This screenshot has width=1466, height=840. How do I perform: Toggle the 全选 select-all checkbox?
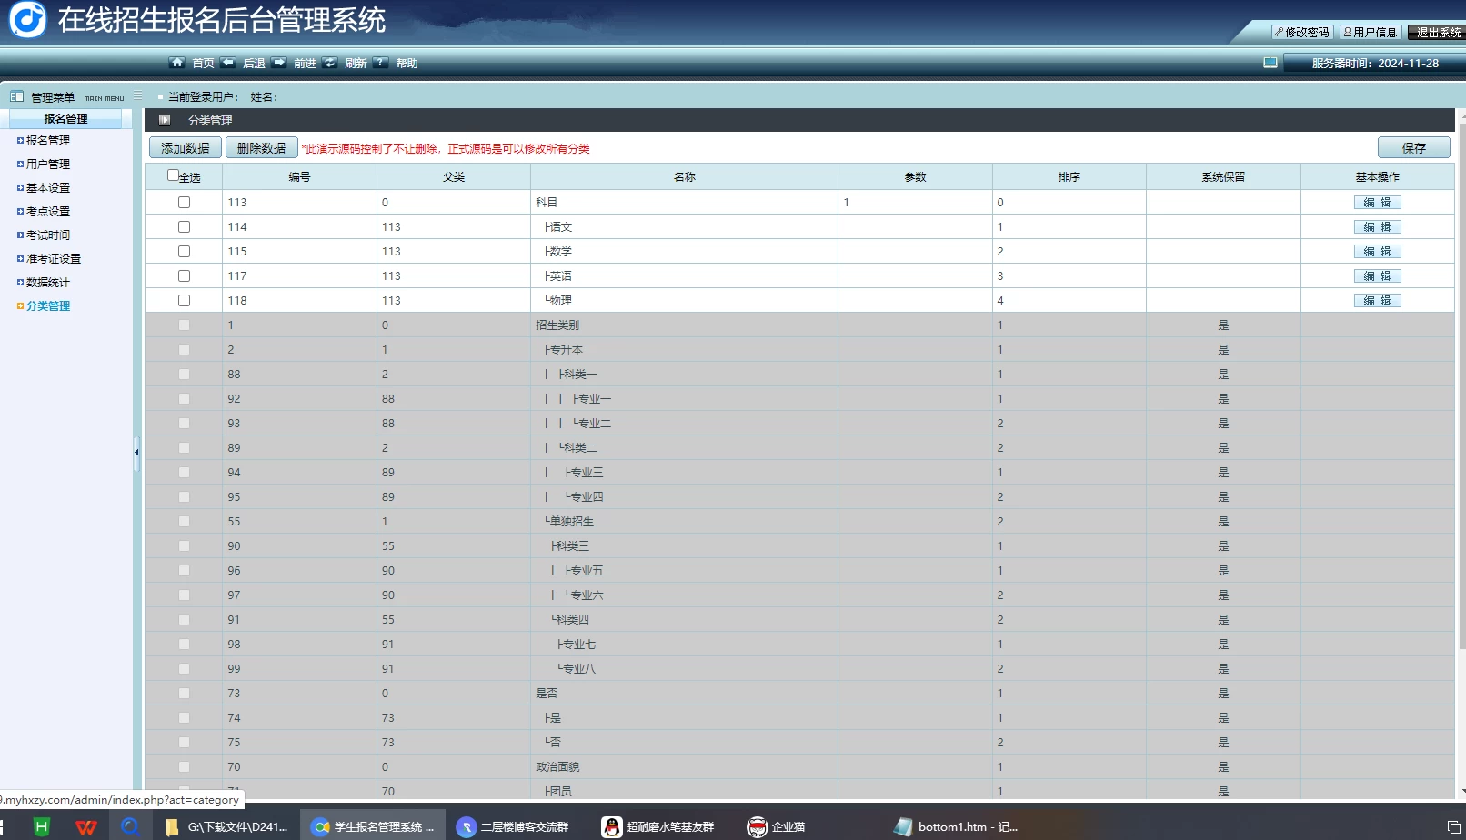[x=173, y=175]
